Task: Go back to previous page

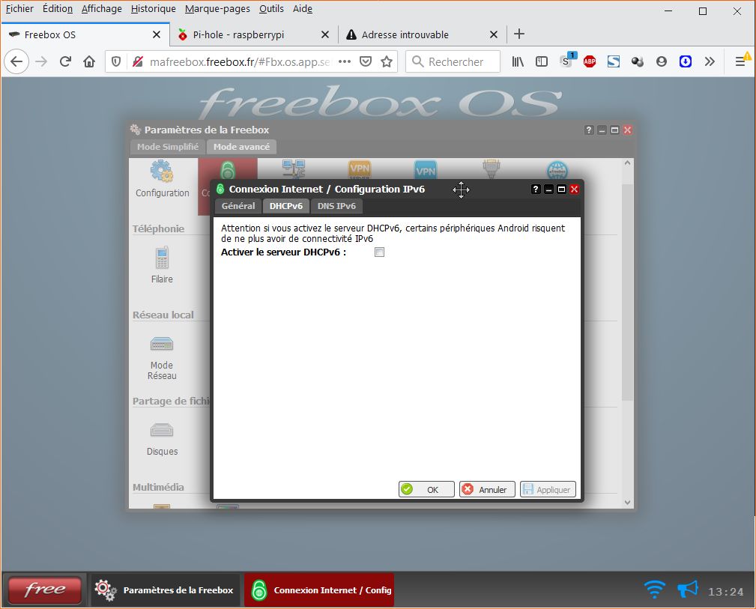Action: (x=16, y=61)
